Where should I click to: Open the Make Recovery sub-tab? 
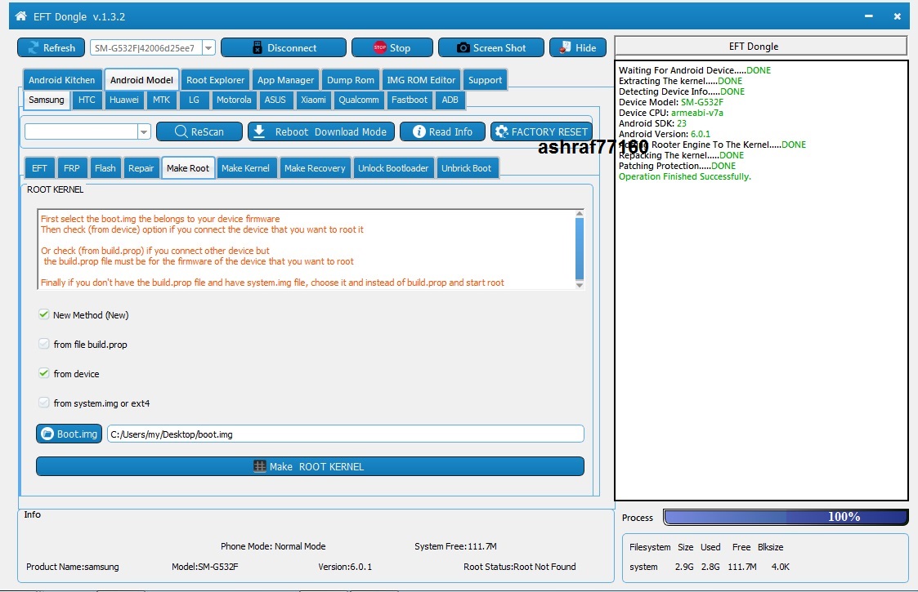pyautogui.click(x=315, y=168)
